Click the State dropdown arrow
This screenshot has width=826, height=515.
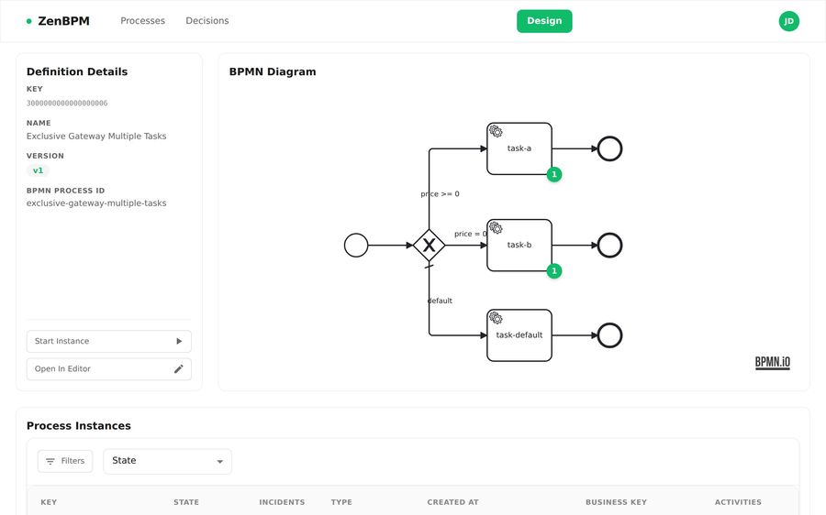219,461
